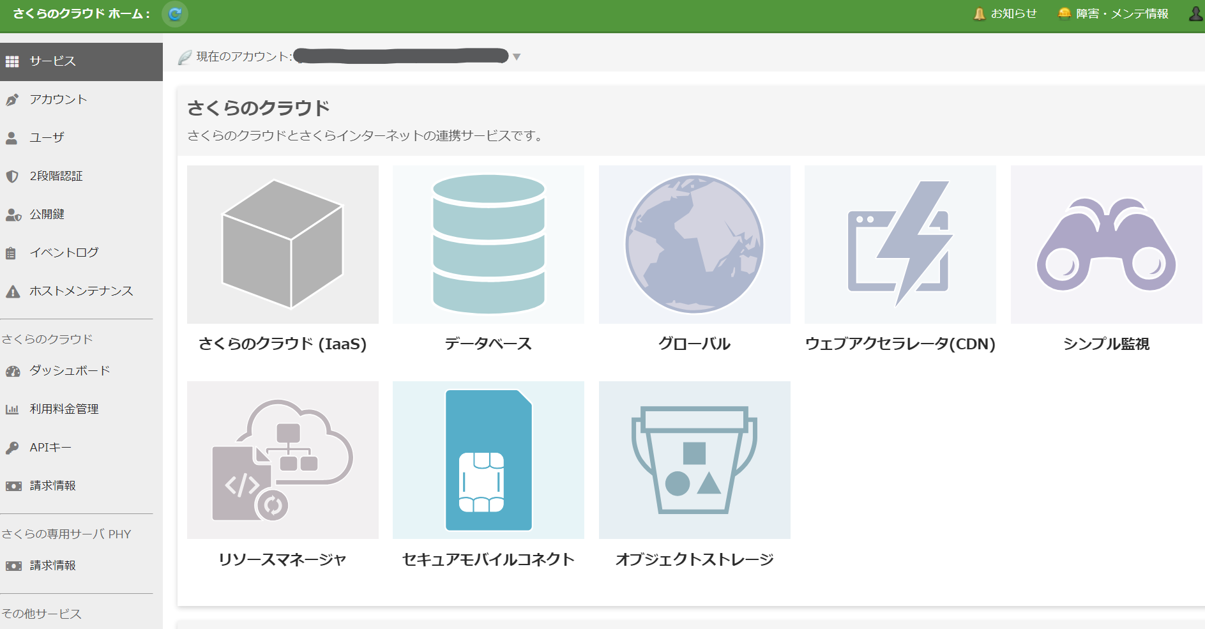Open the シンプル監視 binoculars icon

coord(1107,245)
